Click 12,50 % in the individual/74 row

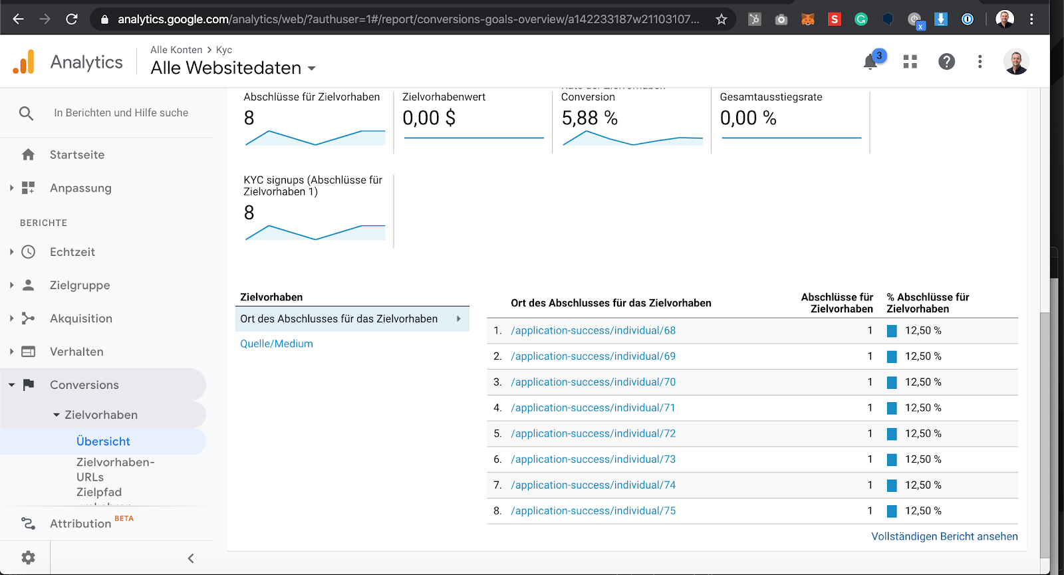[x=923, y=485]
